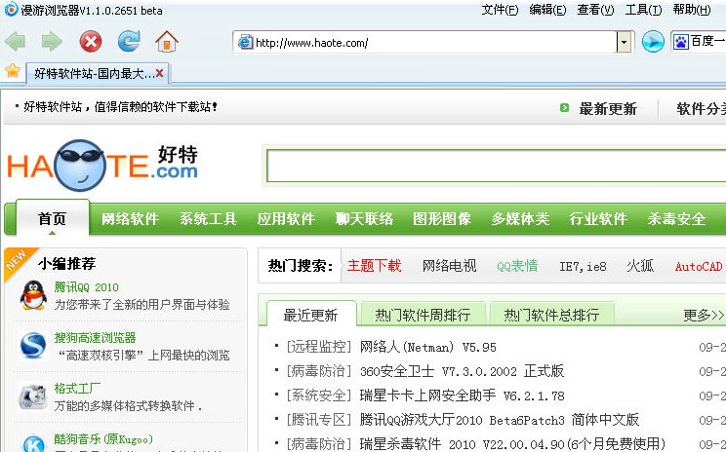Click the IE7,ie8 hot search link
This screenshot has height=452, width=726.
(583, 266)
